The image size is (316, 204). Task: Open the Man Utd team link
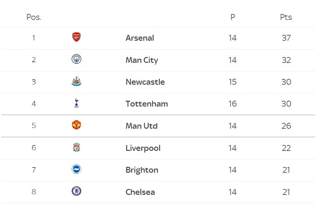pyautogui.click(x=141, y=126)
